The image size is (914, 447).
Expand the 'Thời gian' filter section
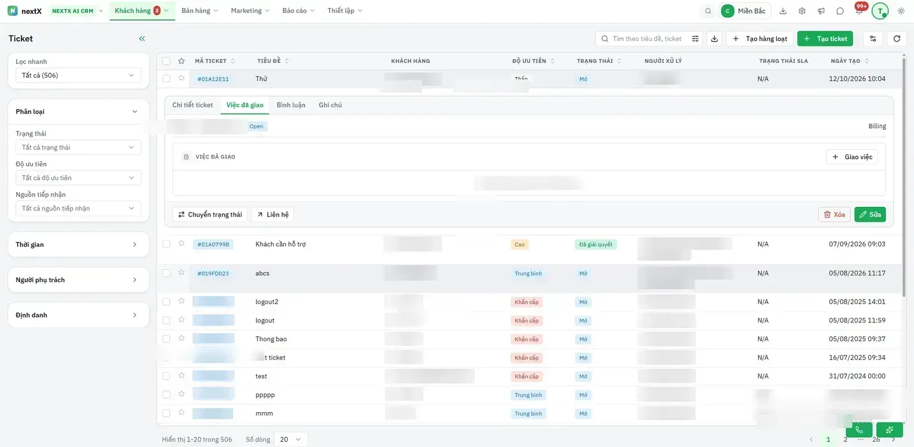click(x=78, y=245)
